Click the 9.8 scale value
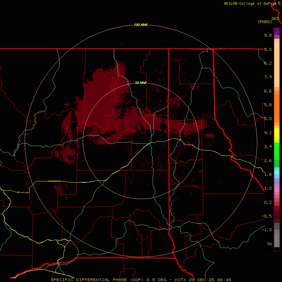This screenshot has width=282, height=282. (268, 35)
